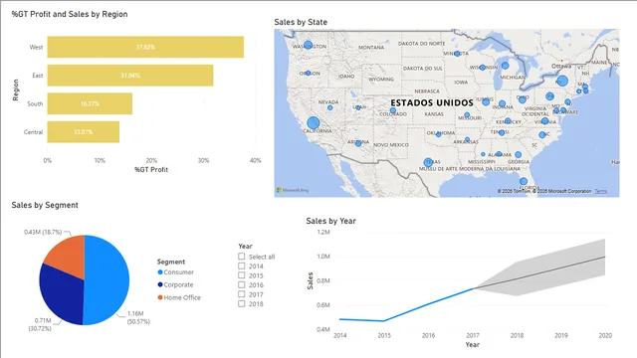Click the 'Sales by Segment' title
The height and width of the screenshot is (358, 637).
click(45, 205)
